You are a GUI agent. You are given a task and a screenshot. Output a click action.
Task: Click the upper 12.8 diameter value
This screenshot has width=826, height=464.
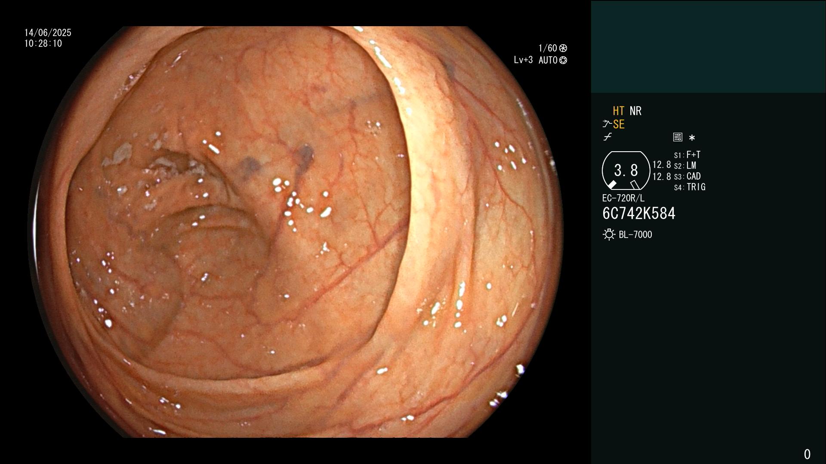[662, 165]
